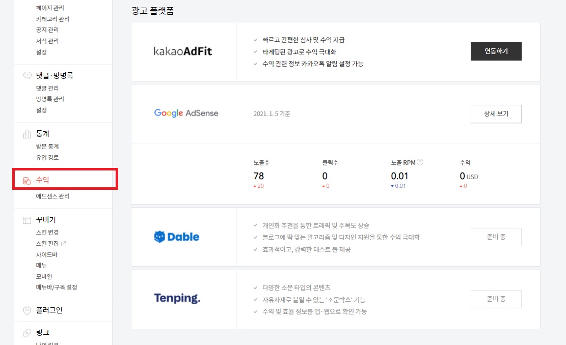Click the help icon next to 노출 RPM

pyautogui.click(x=420, y=162)
